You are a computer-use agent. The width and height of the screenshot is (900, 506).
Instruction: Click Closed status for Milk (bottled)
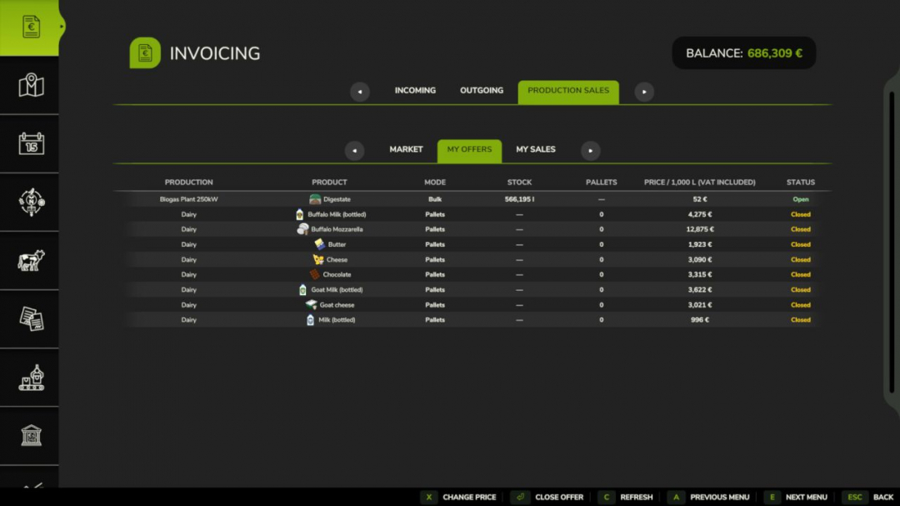click(x=800, y=320)
